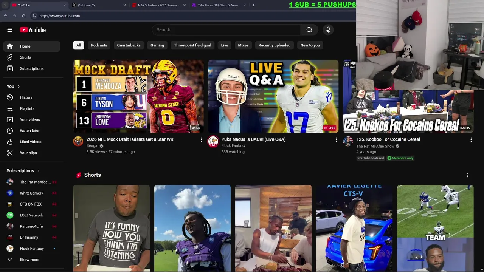Select the All filter chip
The width and height of the screenshot is (484, 272).
tap(79, 45)
